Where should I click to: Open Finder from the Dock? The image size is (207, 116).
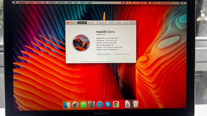coord(67,105)
